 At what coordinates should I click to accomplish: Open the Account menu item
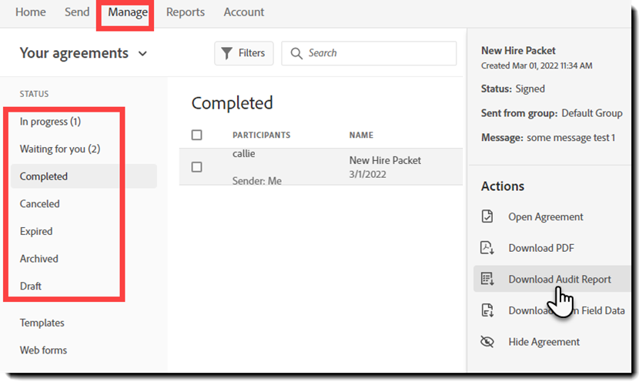tap(244, 12)
